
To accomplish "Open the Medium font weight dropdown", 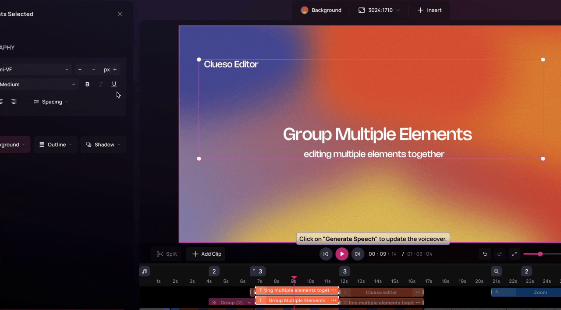I will tap(39, 85).
